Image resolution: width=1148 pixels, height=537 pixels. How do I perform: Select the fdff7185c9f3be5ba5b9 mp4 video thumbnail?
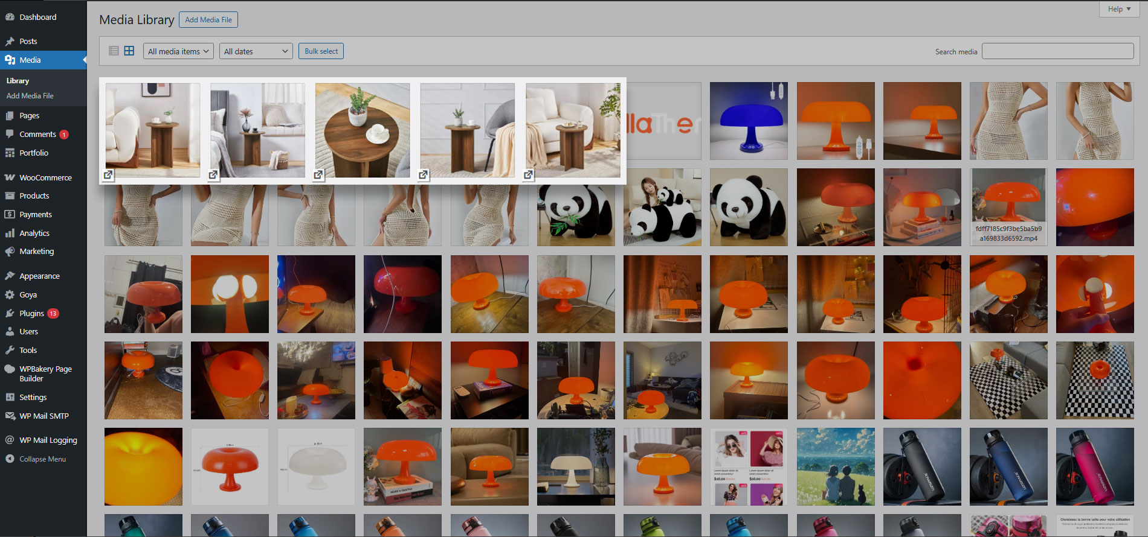pyautogui.click(x=1008, y=207)
